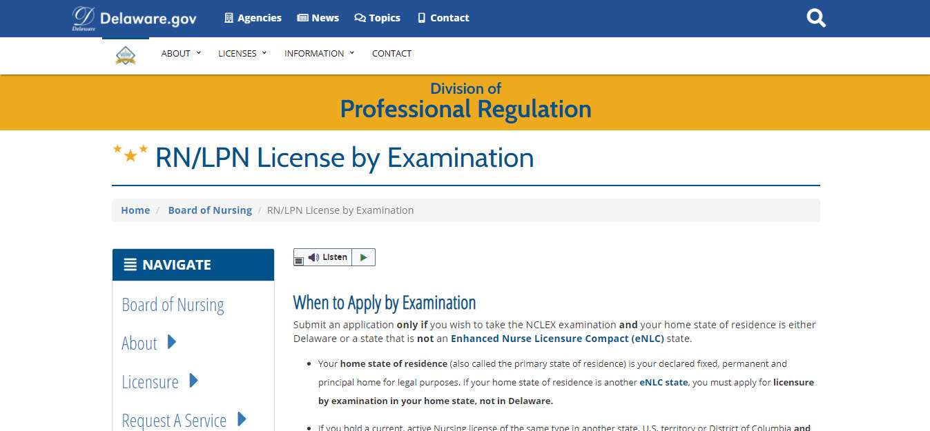
Task: Open the search magnifier icon
Action: click(x=815, y=17)
